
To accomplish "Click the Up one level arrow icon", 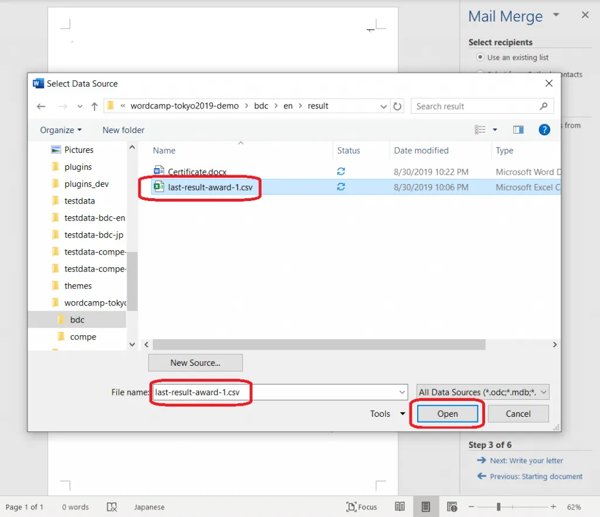I will pos(94,107).
